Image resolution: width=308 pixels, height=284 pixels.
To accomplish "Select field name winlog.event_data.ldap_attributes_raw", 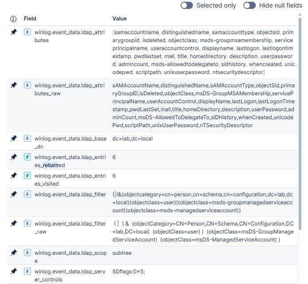I will [x=69, y=89].
